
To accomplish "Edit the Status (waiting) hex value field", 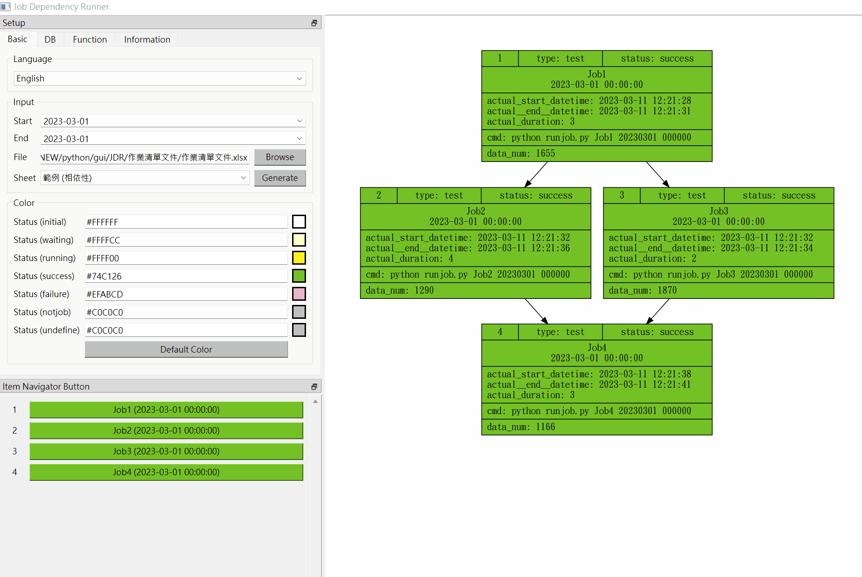I will coord(186,240).
